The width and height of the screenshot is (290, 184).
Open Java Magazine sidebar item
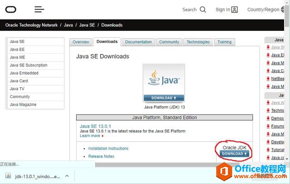[35, 104]
